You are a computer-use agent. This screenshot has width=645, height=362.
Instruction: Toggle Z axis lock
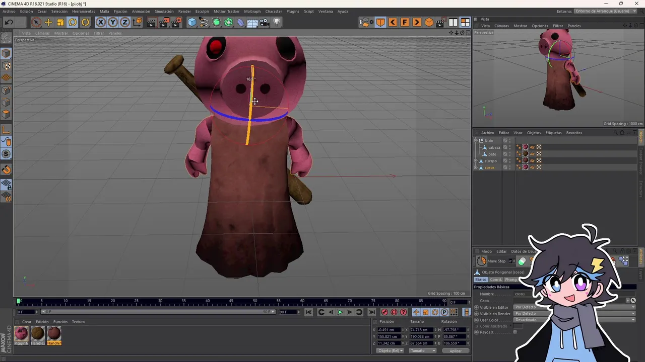pos(125,22)
